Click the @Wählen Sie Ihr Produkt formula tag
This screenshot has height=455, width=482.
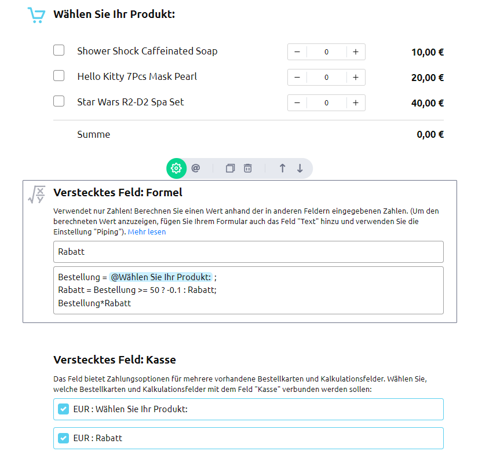pyautogui.click(x=161, y=277)
